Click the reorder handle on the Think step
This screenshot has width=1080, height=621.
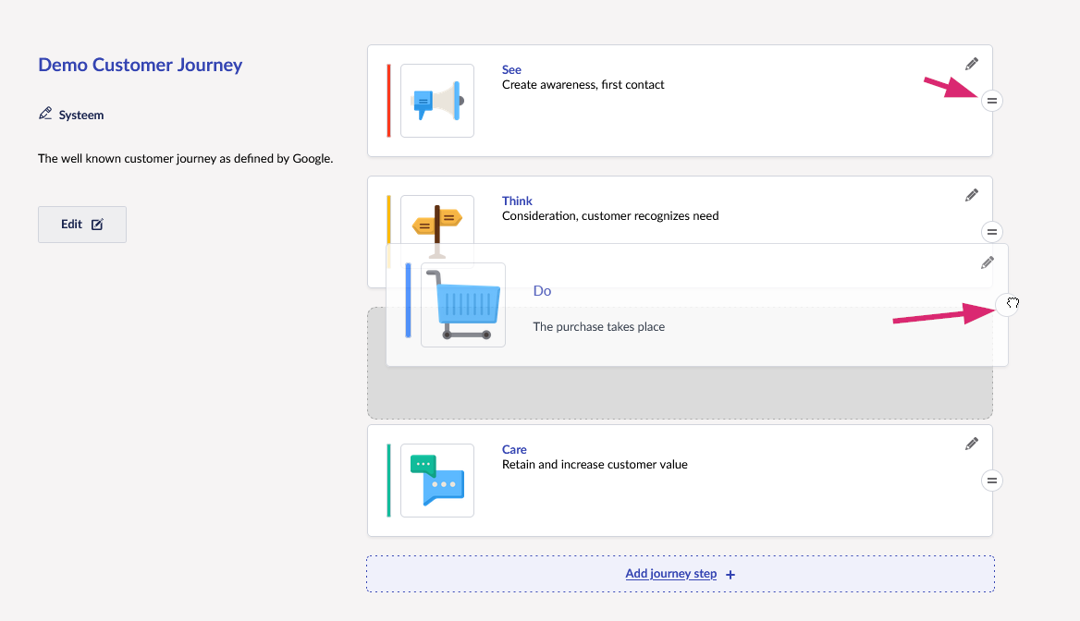point(991,232)
